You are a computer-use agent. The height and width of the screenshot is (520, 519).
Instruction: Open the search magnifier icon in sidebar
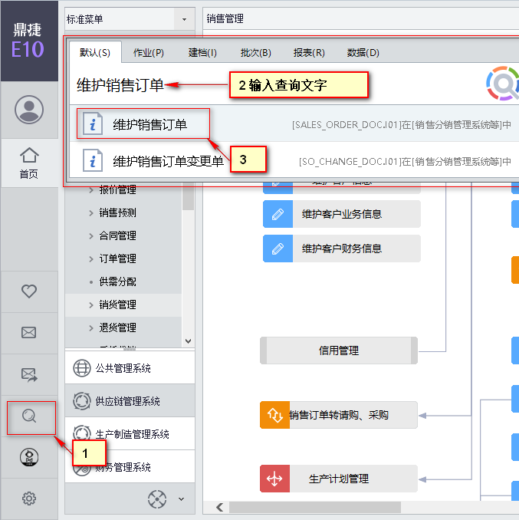pos(30,416)
